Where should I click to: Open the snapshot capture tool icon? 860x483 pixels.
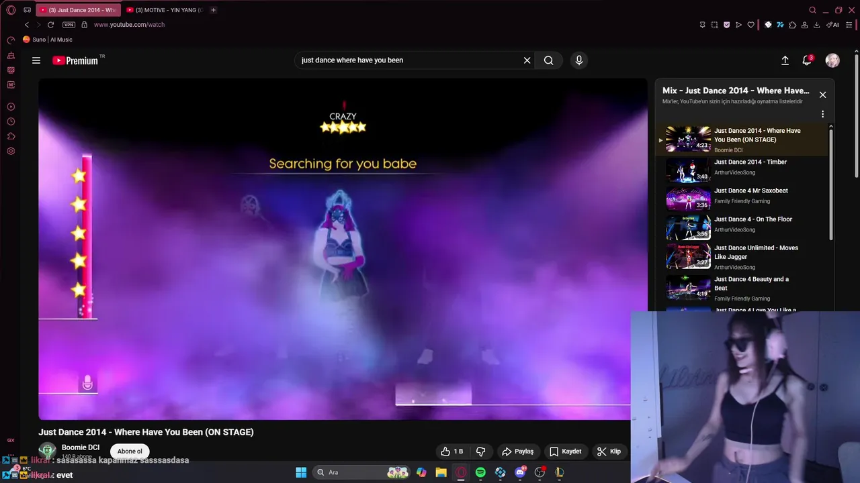715,25
